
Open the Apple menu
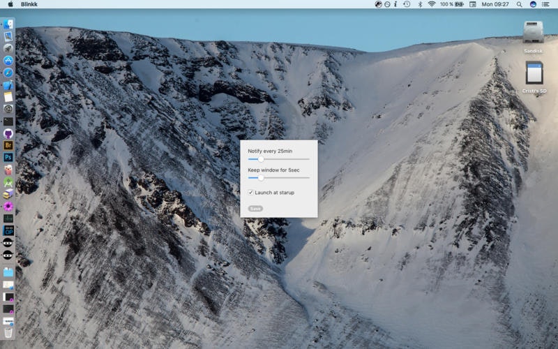click(x=10, y=4)
